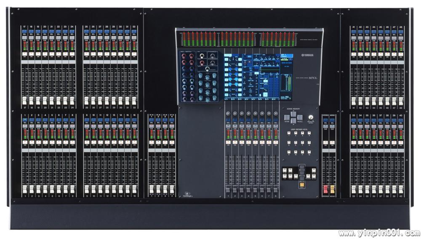The width and height of the screenshot is (421, 239).
Task: Click the Monitor Level knob
Action: (x=311, y=118)
